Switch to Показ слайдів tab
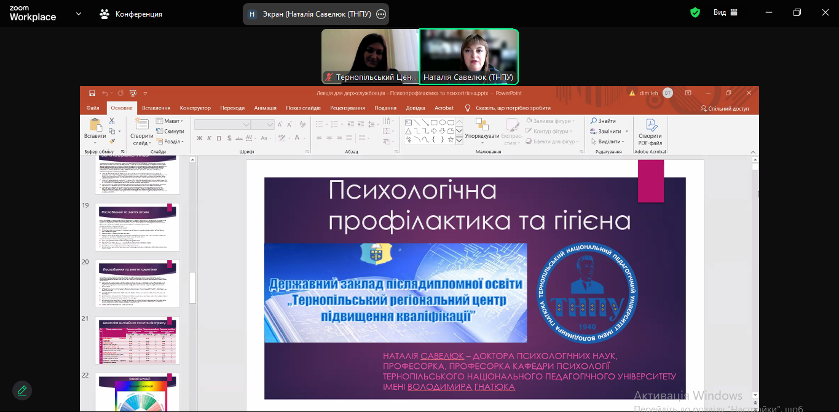This screenshot has width=839, height=412. click(x=303, y=108)
